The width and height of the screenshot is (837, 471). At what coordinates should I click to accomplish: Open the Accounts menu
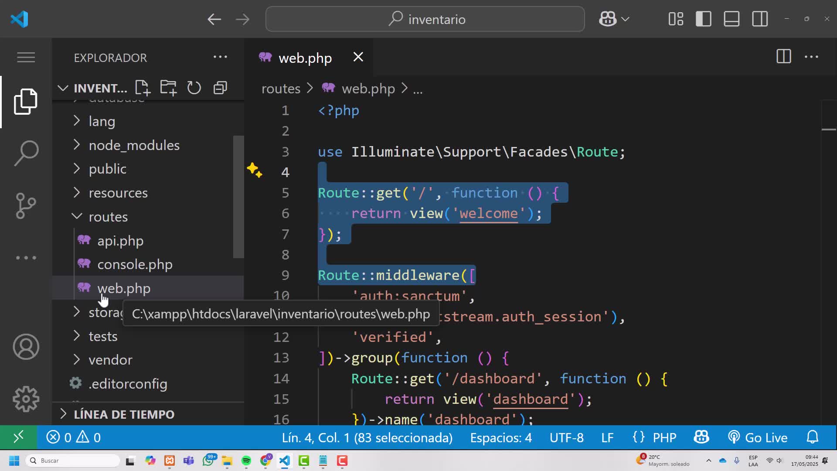[x=26, y=347]
